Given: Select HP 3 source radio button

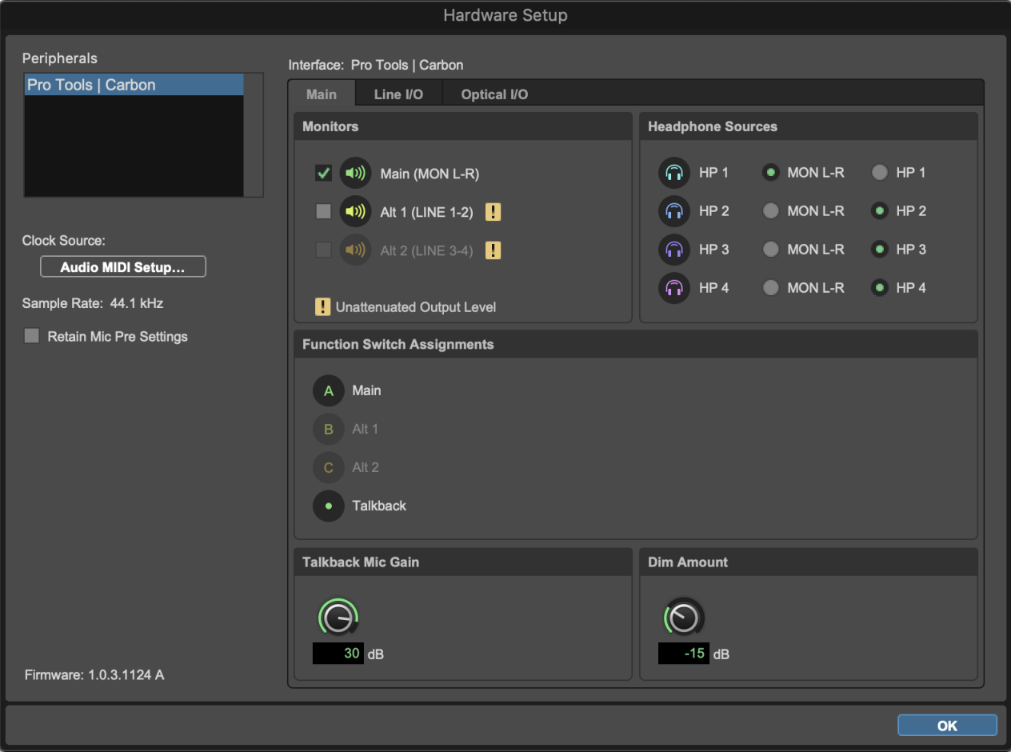Looking at the screenshot, I should click(x=880, y=249).
